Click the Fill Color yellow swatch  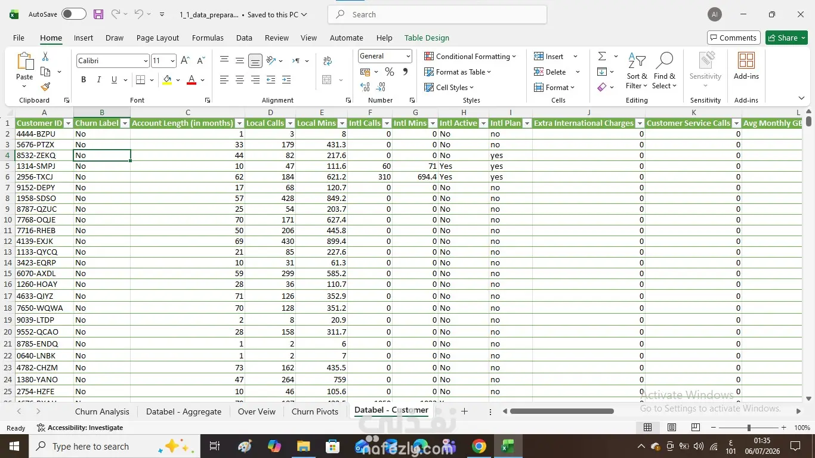(167, 79)
